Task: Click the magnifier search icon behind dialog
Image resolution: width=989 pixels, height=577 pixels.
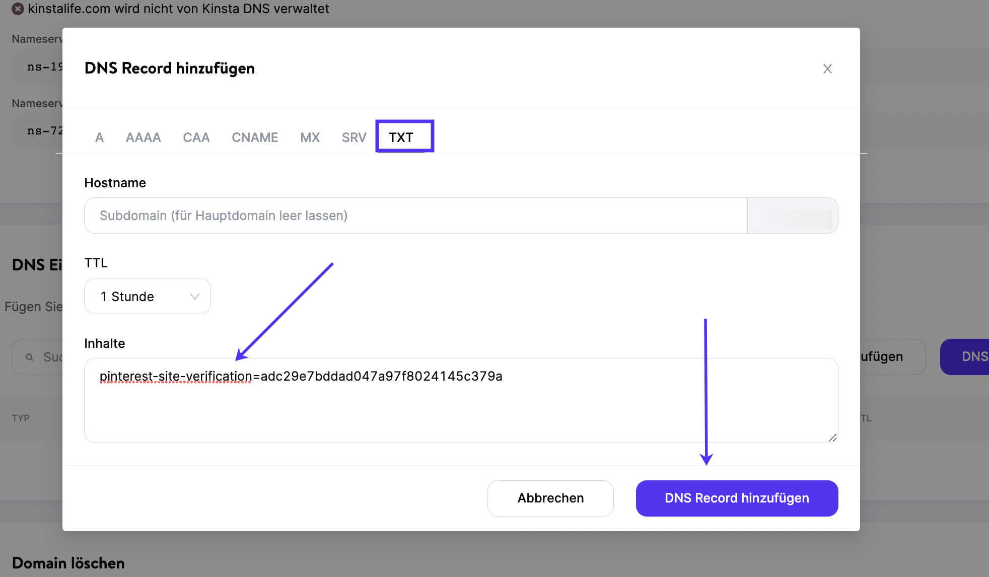Action: pyautogui.click(x=30, y=357)
